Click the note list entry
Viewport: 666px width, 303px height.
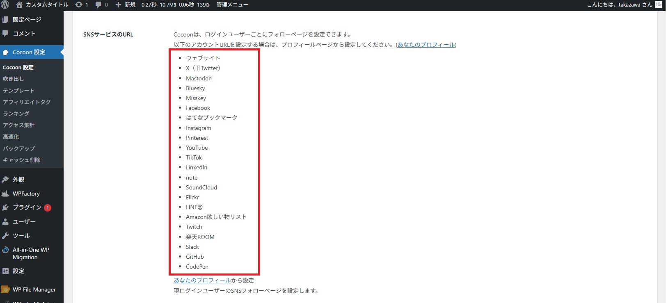click(x=192, y=178)
